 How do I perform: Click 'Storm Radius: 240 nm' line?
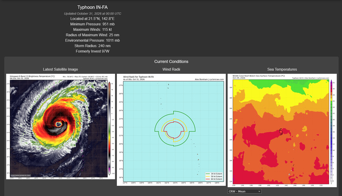coord(92,46)
